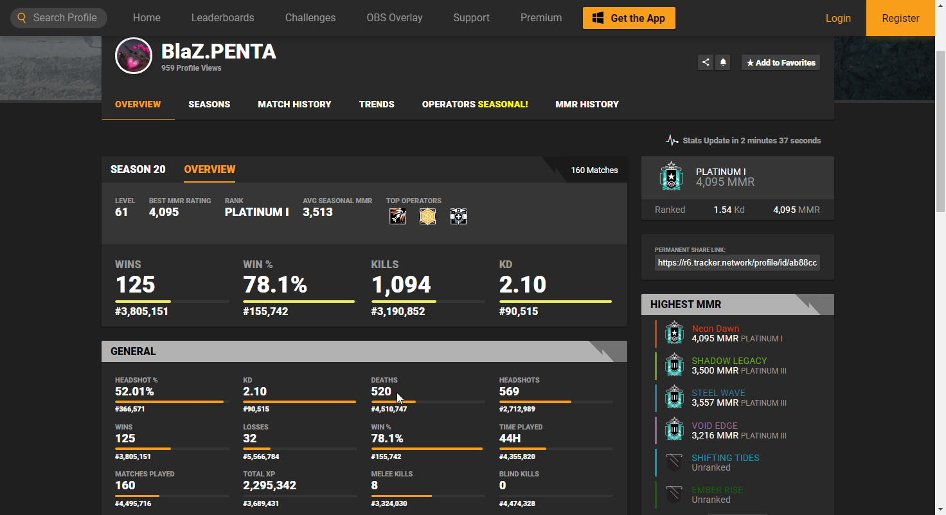Click the share icon near Add to Favorites

(706, 62)
